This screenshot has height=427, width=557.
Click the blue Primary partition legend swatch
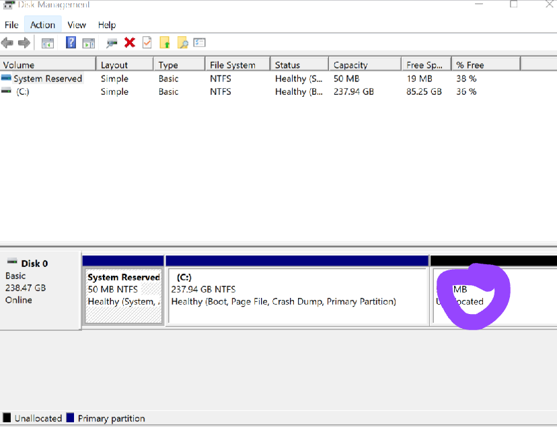tap(70, 418)
